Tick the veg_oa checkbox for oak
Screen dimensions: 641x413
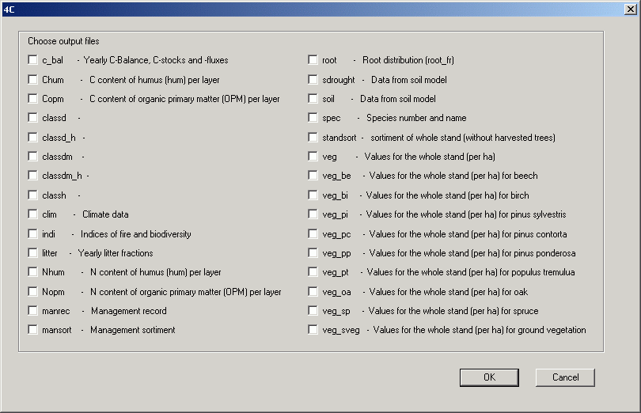313,292
